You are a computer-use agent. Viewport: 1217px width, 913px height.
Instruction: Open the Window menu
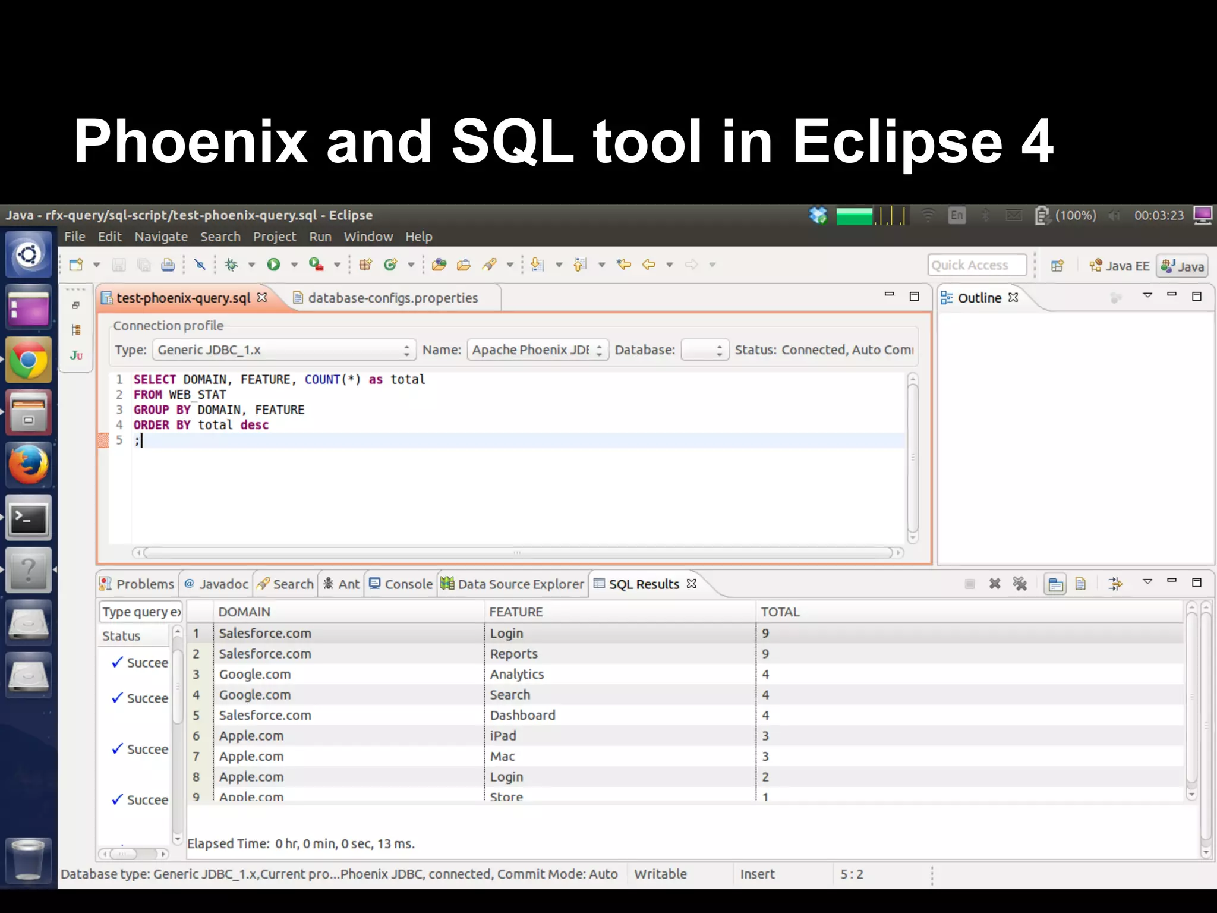(x=368, y=237)
